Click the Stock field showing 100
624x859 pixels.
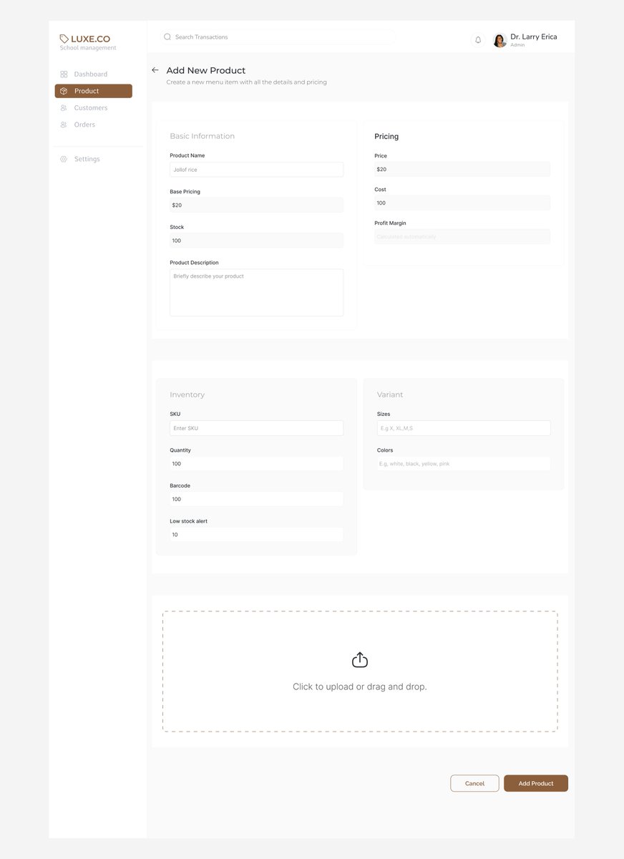tap(256, 241)
